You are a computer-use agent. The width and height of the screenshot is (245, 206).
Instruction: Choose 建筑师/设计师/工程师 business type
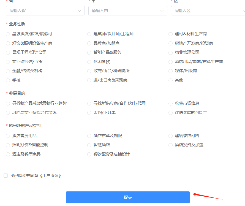point(89,34)
